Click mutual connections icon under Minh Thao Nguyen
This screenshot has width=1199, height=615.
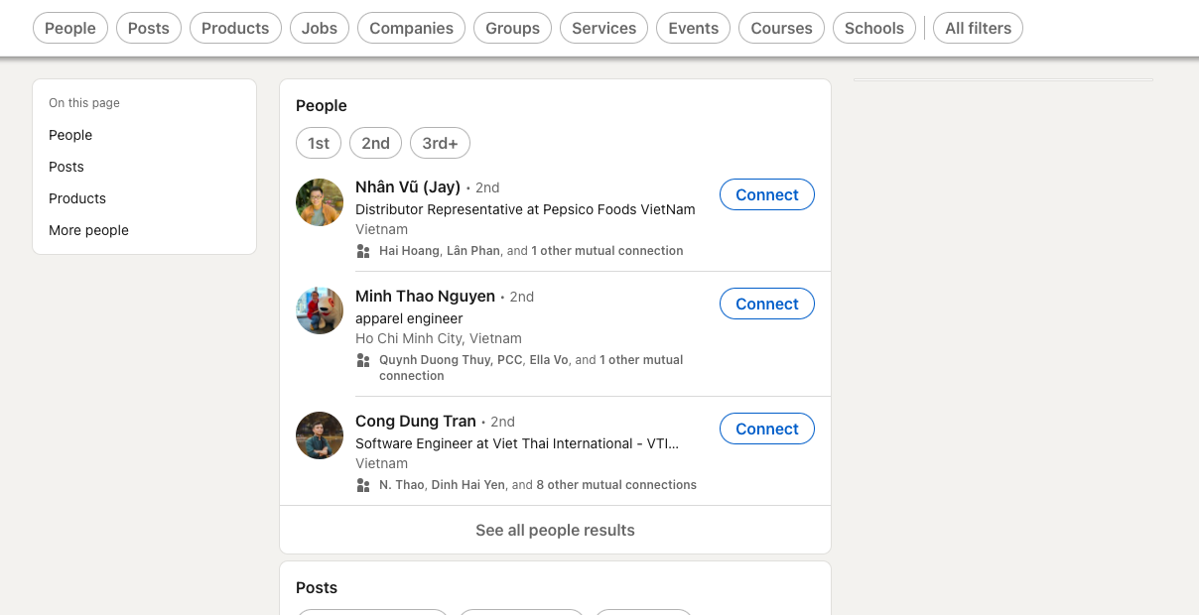(363, 360)
